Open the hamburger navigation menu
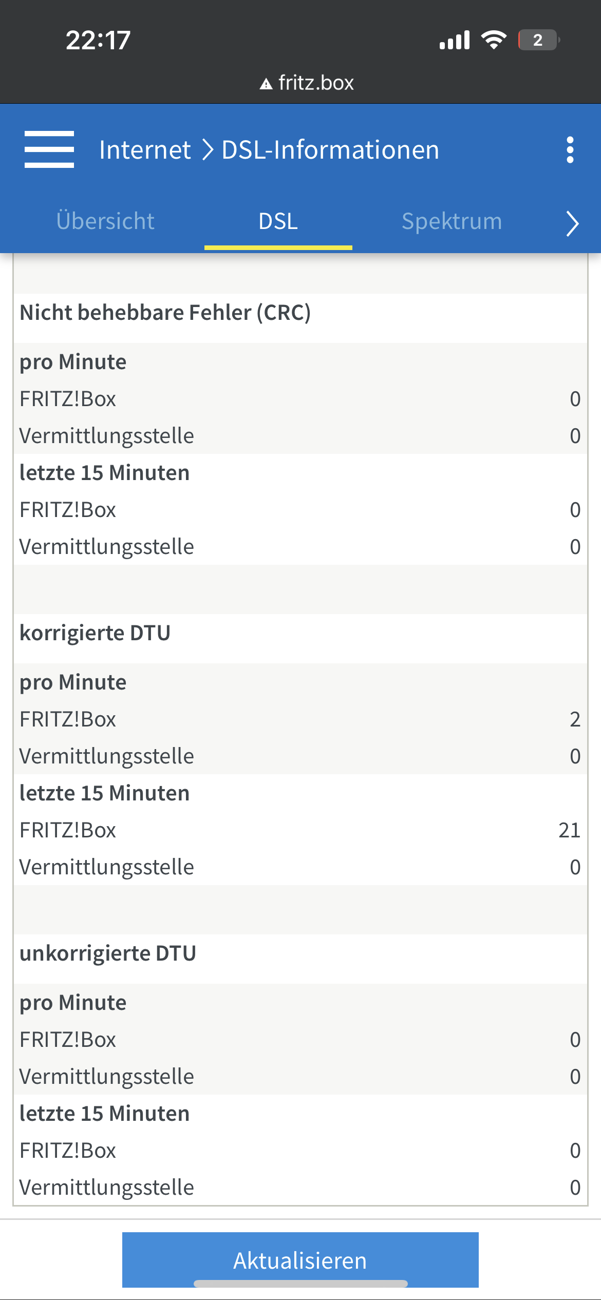Screen dimensions: 601x1300 point(49,149)
